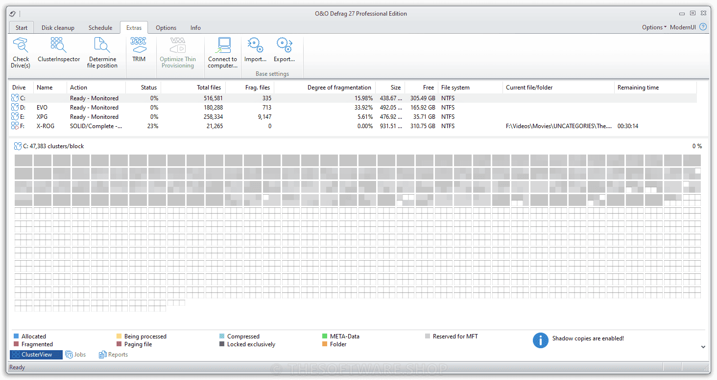Select the F: drive icon in list

(15, 126)
